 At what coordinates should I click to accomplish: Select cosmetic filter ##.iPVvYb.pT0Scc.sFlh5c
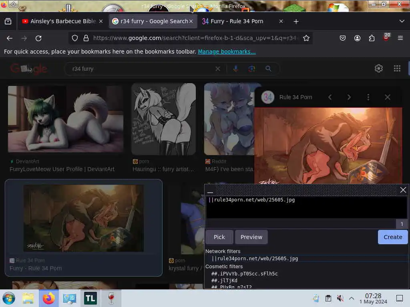pos(245,273)
